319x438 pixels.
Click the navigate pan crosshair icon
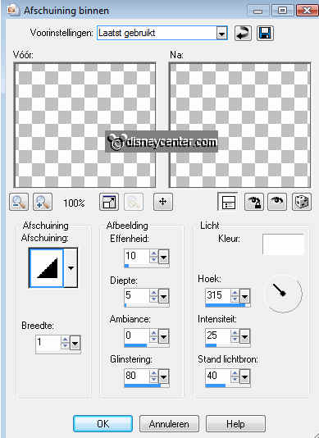[x=163, y=202]
